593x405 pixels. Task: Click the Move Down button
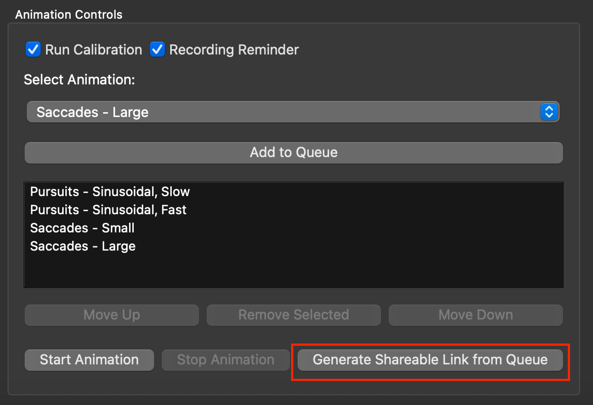point(476,315)
